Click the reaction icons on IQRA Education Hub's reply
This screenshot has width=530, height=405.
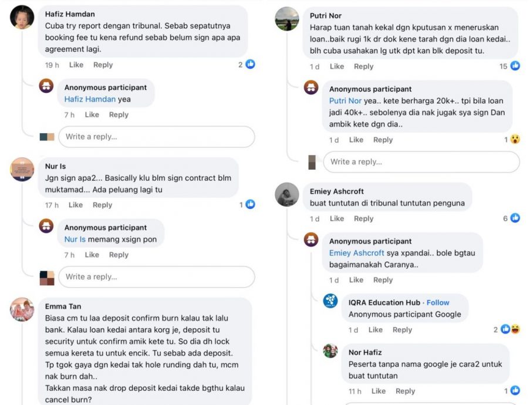[x=510, y=330]
